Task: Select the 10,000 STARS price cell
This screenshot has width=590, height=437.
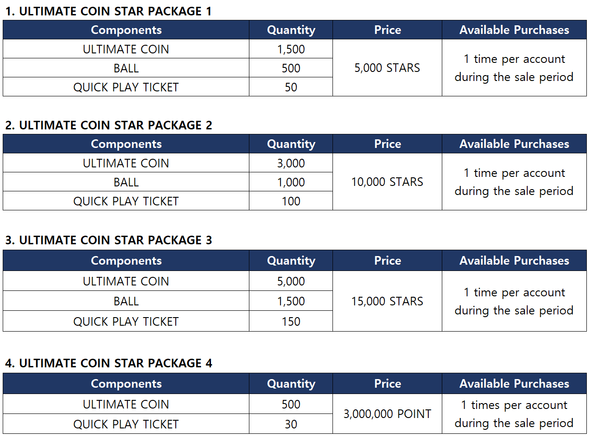Action: point(387,182)
